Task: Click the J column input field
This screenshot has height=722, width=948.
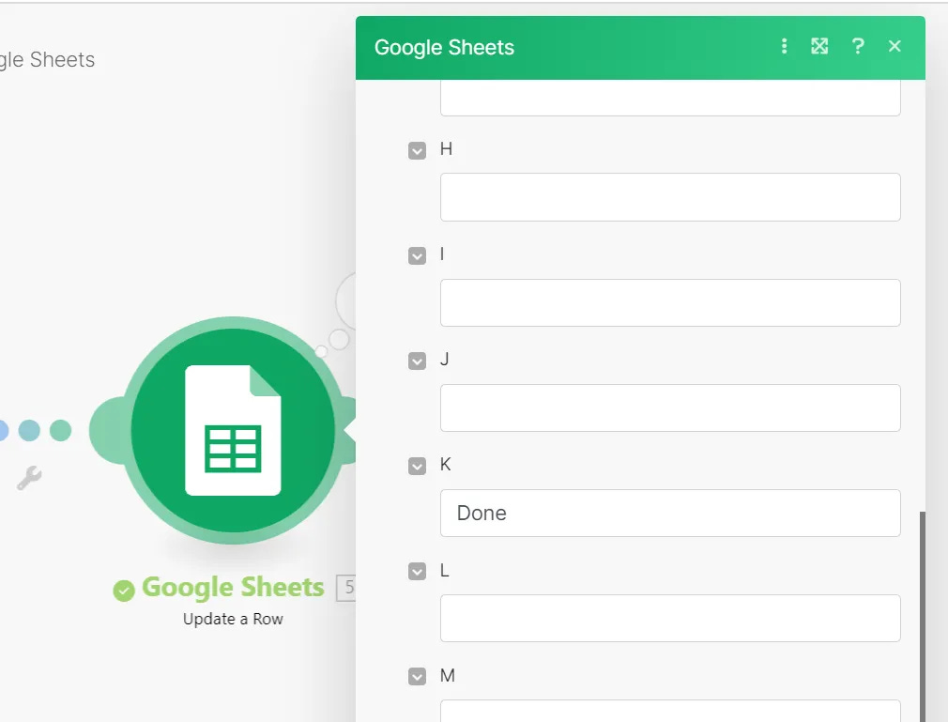Action: [x=670, y=408]
